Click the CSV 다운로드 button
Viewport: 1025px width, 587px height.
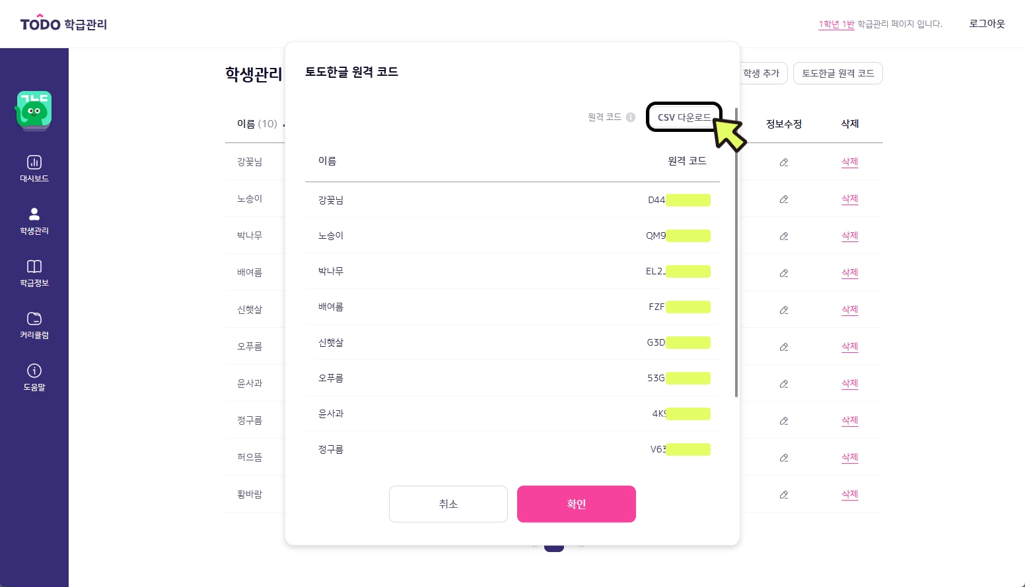click(684, 117)
